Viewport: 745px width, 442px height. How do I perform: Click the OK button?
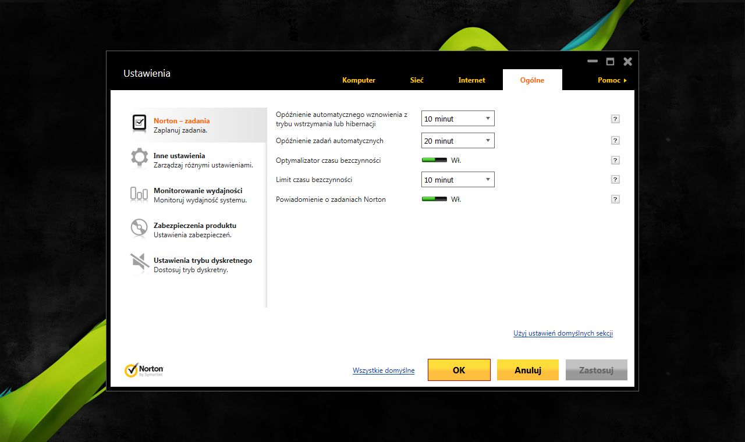459,370
